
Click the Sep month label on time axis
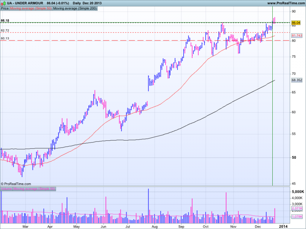click(181, 227)
